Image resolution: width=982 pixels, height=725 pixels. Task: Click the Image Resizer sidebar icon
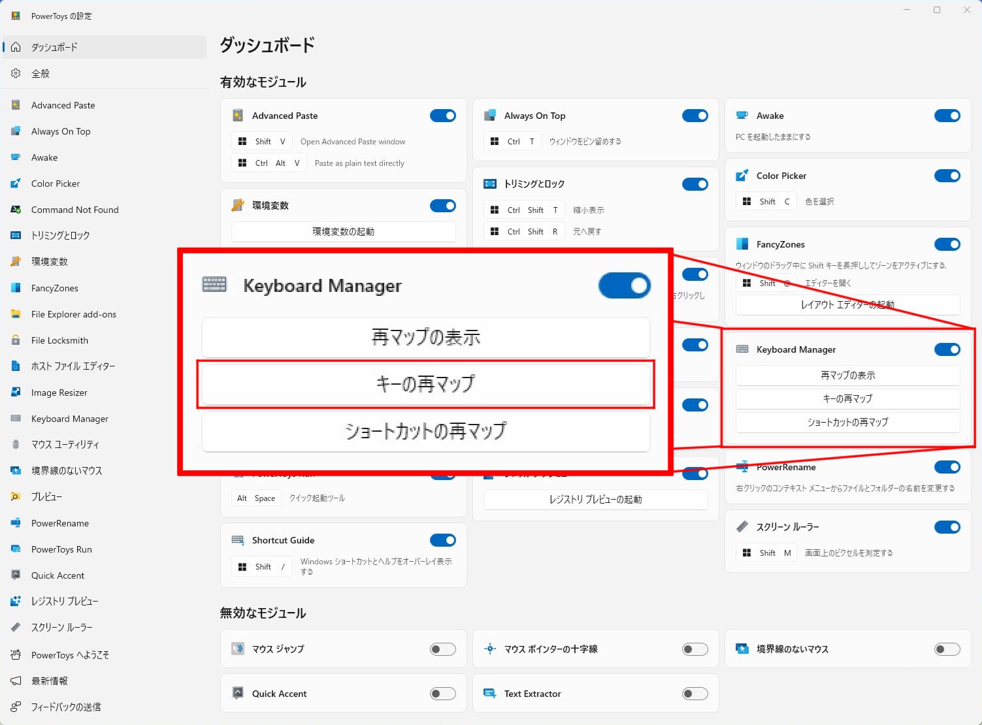click(16, 393)
